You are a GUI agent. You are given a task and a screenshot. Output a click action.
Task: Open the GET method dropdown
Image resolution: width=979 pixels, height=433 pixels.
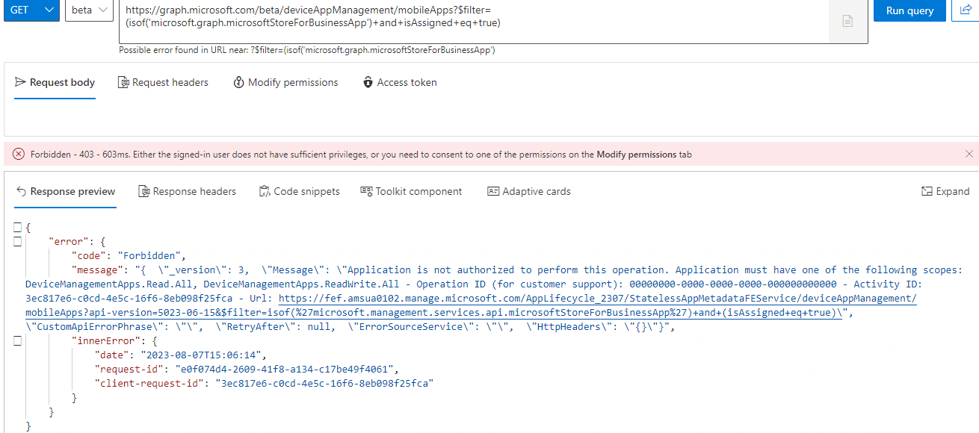coord(31,10)
